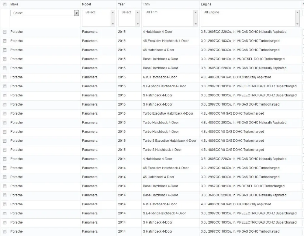The height and width of the screenshot is (236, 304).
Task: Pick 'All Trim' in the Trim filter list
Action: pyautogui.click(x=152, y=12)
